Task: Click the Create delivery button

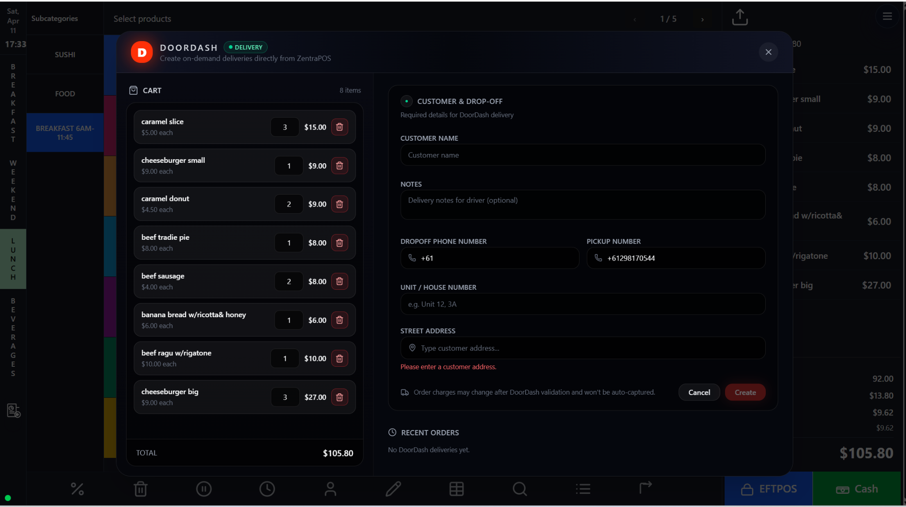Action: click(745, 392)
